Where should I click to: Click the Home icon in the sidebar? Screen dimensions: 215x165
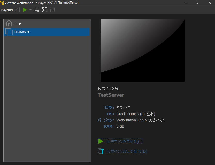[9, 23]
